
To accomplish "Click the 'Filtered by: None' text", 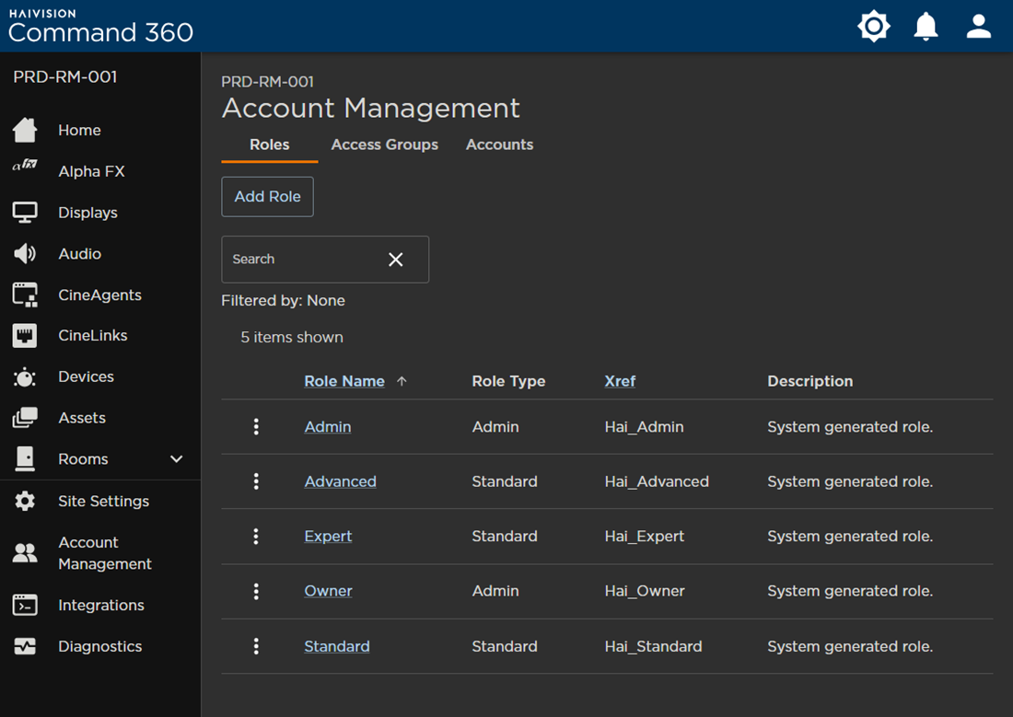I will [x=283, y=300].
